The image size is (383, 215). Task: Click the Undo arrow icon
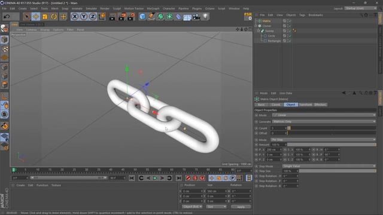(x=7, y=17)
